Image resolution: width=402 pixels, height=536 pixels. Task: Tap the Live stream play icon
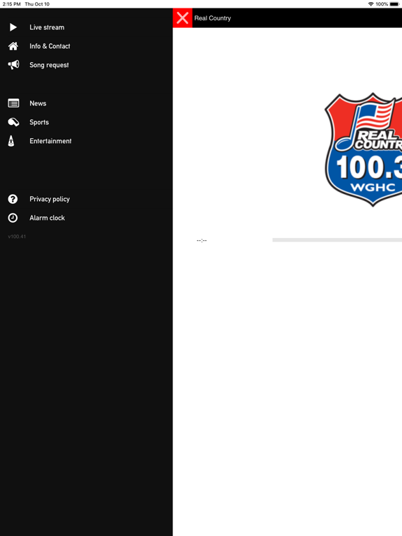click(13, 27)
